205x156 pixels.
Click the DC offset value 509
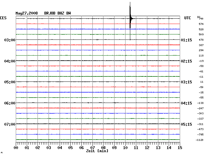201,34
